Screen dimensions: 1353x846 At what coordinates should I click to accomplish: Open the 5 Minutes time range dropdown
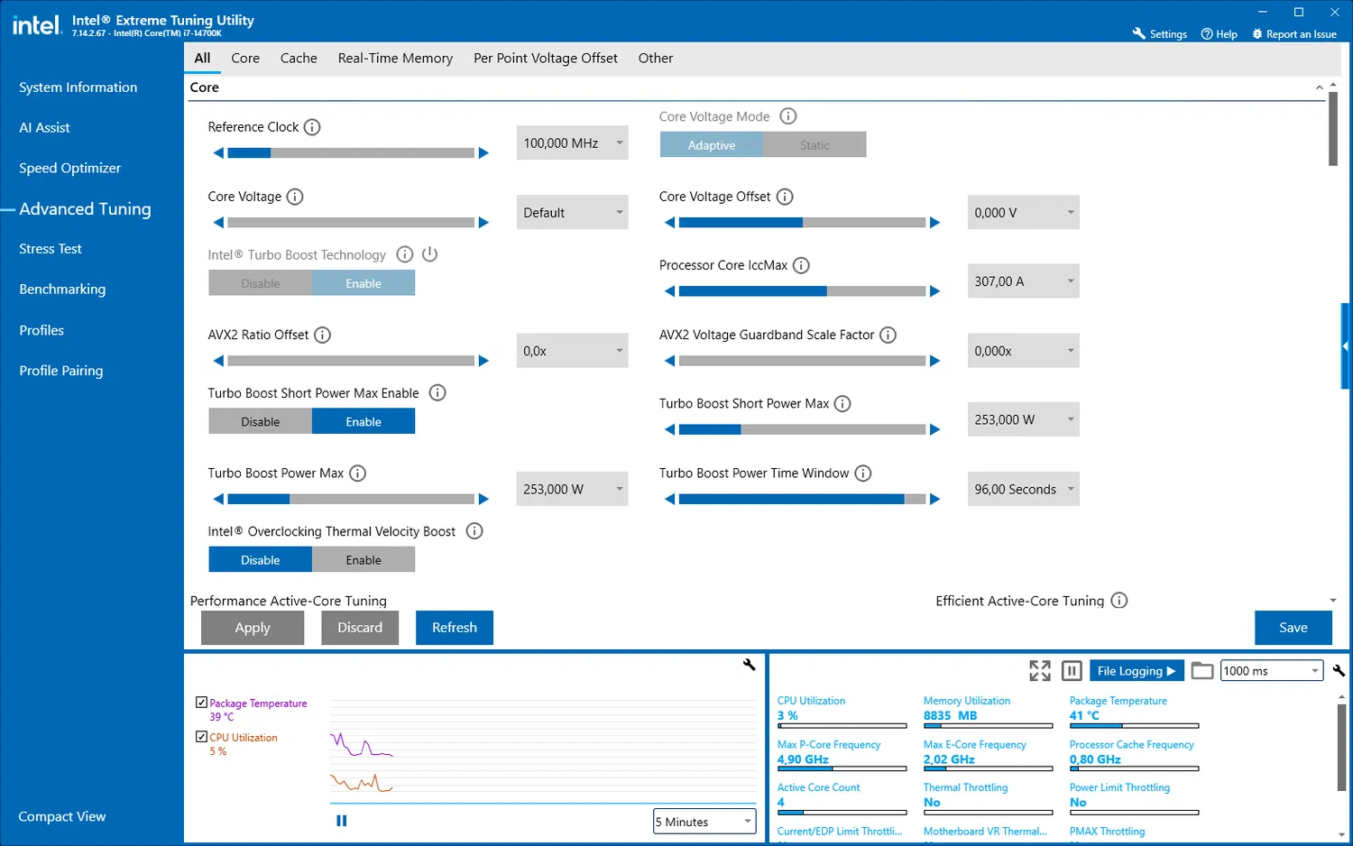[x=704, y=821]
